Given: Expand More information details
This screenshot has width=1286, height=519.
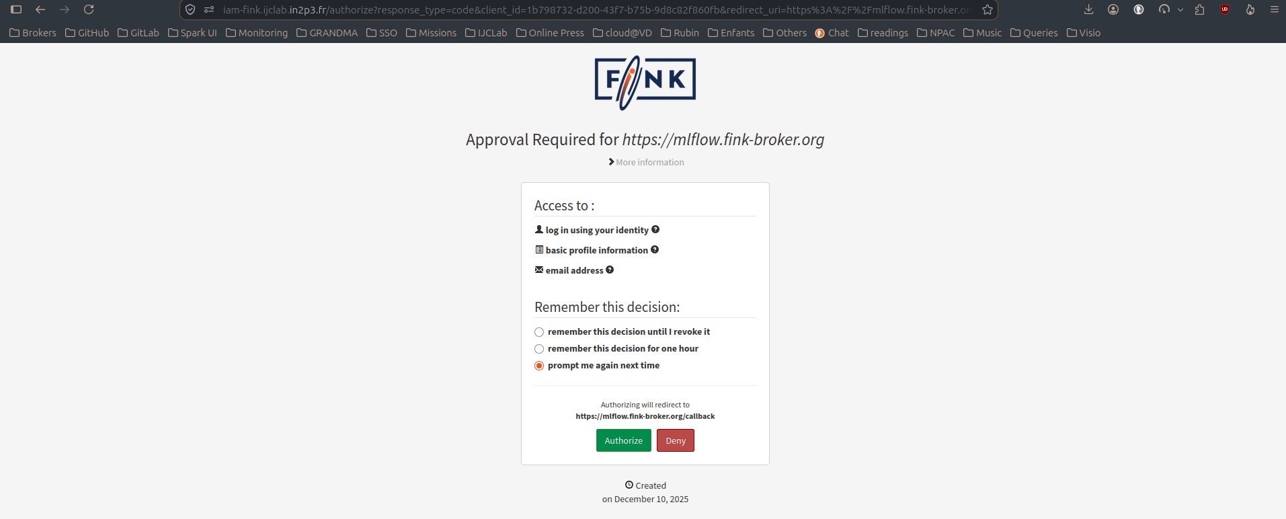Looking at the screenshot, I should (x=646, y=162).
